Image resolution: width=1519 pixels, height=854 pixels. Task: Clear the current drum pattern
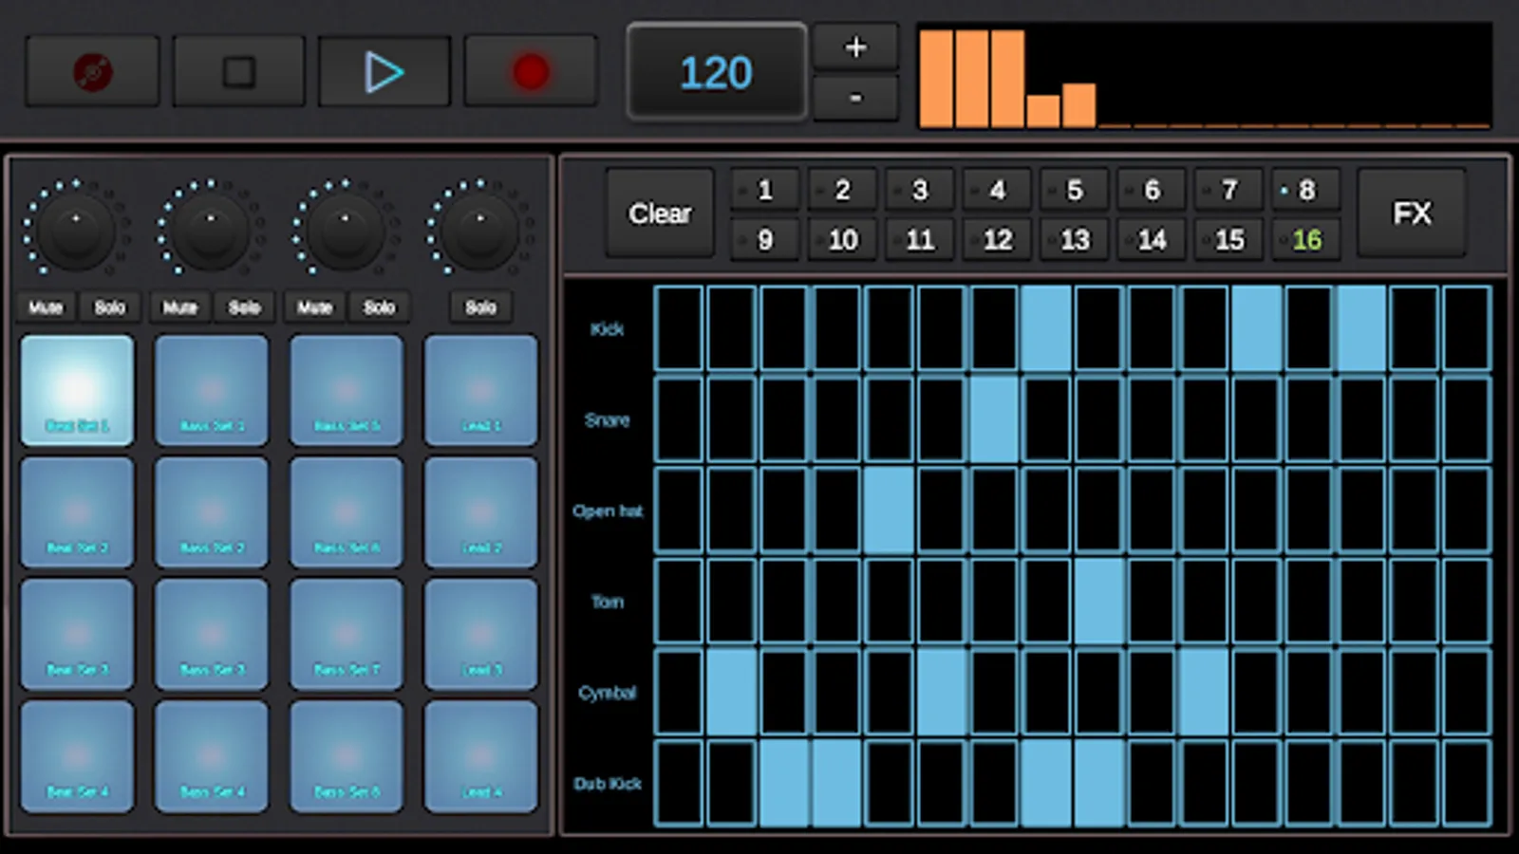pyautogui.click(x=659, y=213)
